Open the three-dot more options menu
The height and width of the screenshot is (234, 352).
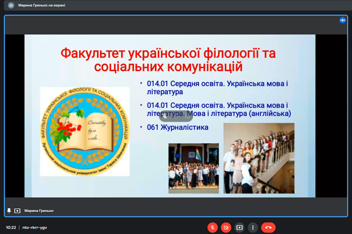click(253, 227)
